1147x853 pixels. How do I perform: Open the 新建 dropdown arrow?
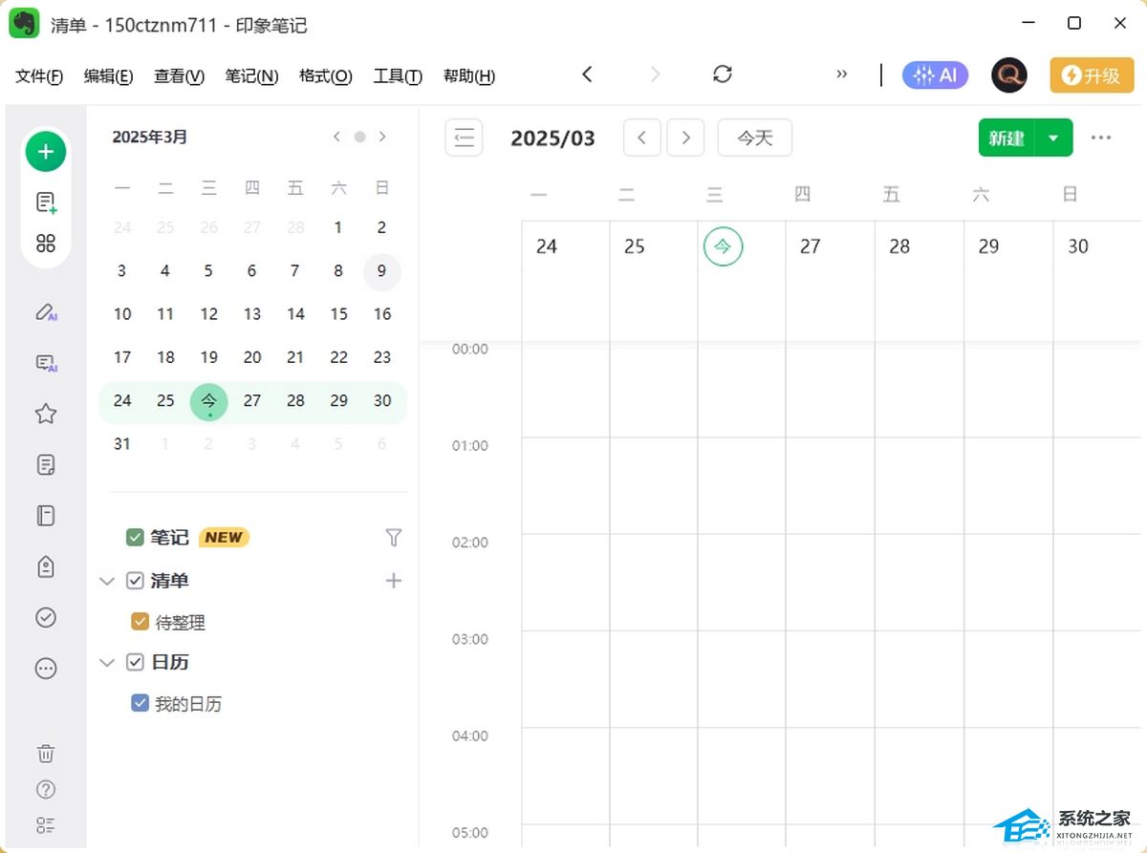(x=1053, y=138)
